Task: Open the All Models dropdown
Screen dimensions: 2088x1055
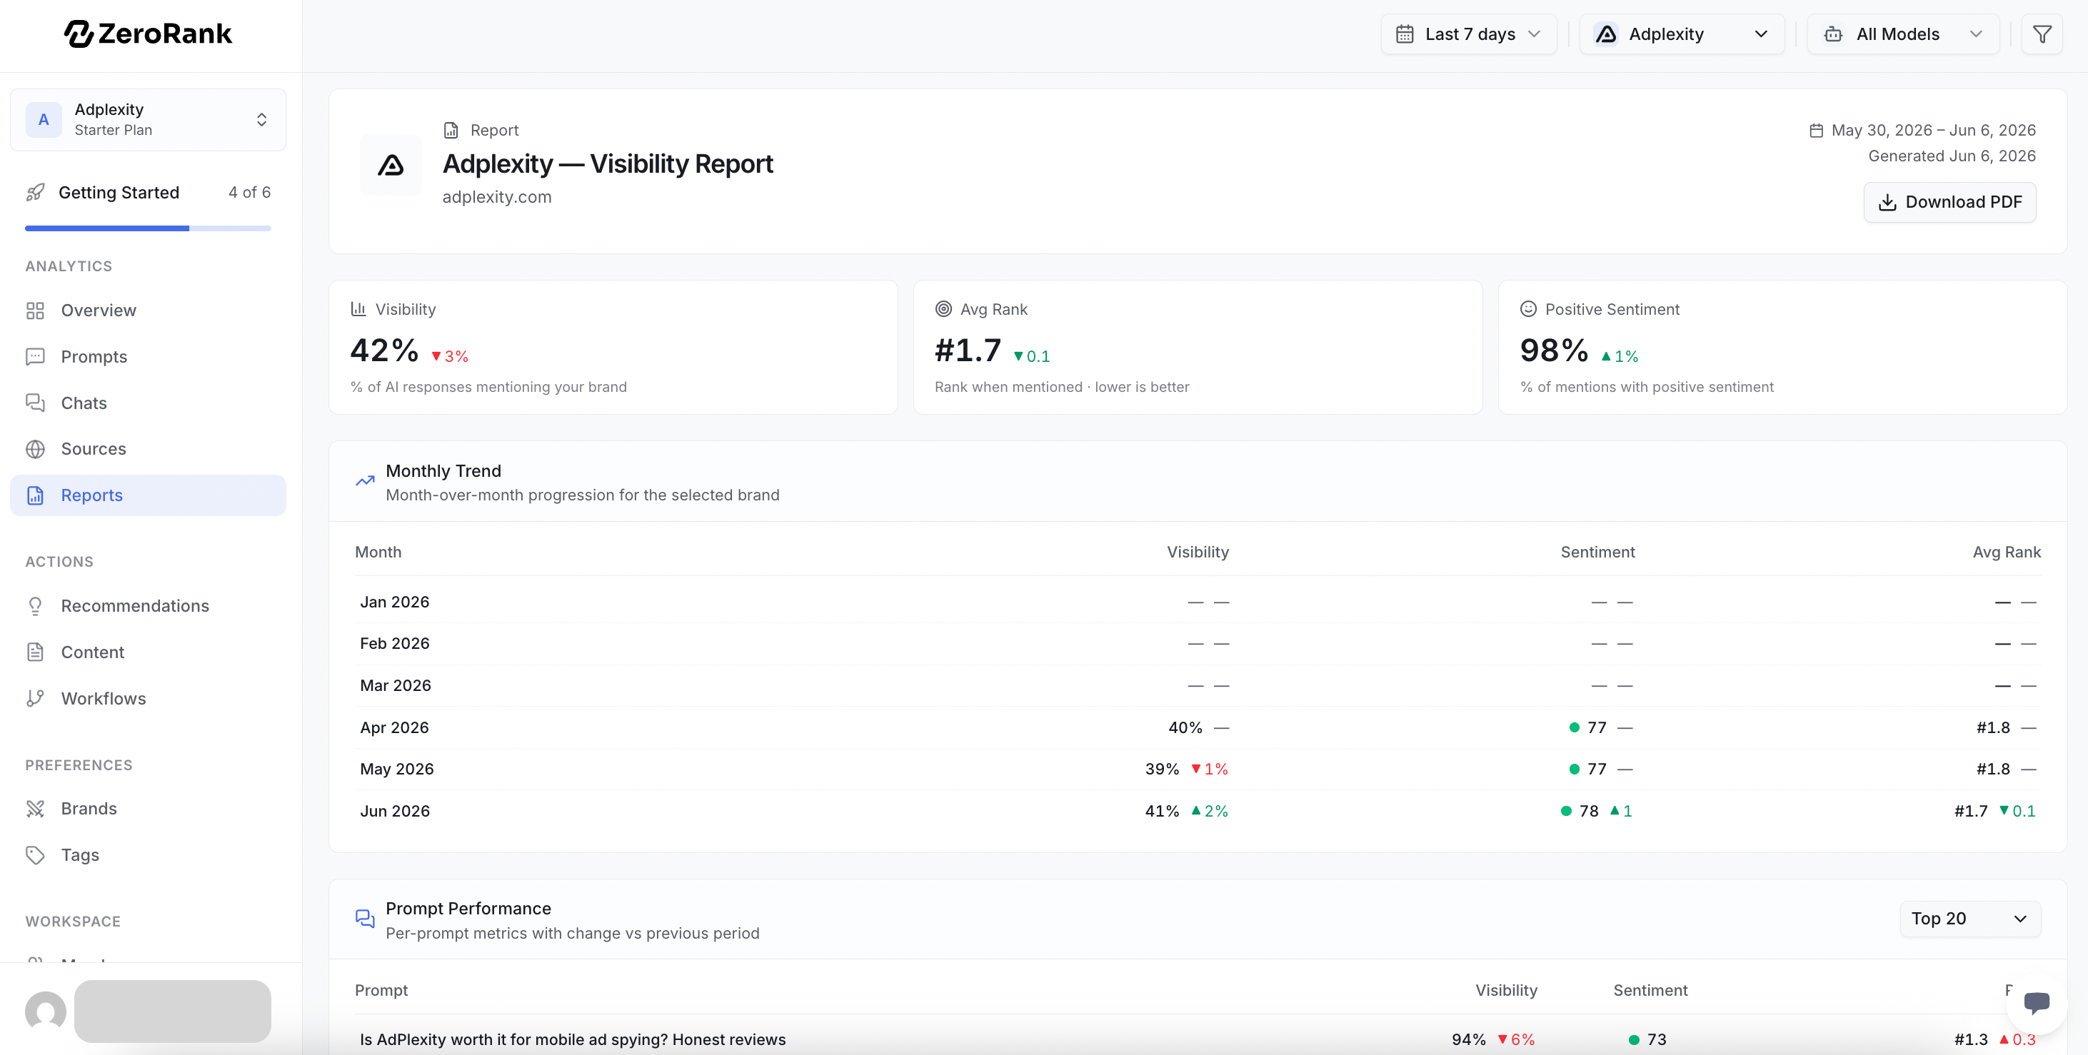Action: coord(1903,34)
